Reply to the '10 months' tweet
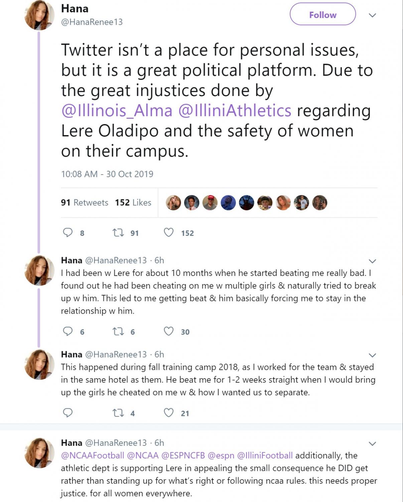This screenshot has height=502, width=403. pos(68,331)
